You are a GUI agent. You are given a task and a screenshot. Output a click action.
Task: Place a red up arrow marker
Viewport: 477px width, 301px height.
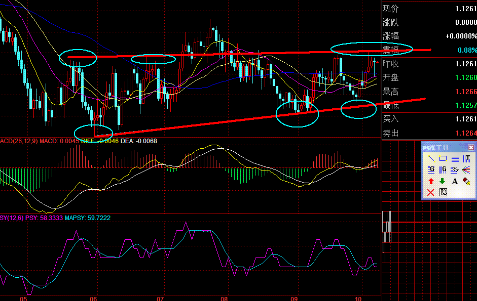[431, 181]
